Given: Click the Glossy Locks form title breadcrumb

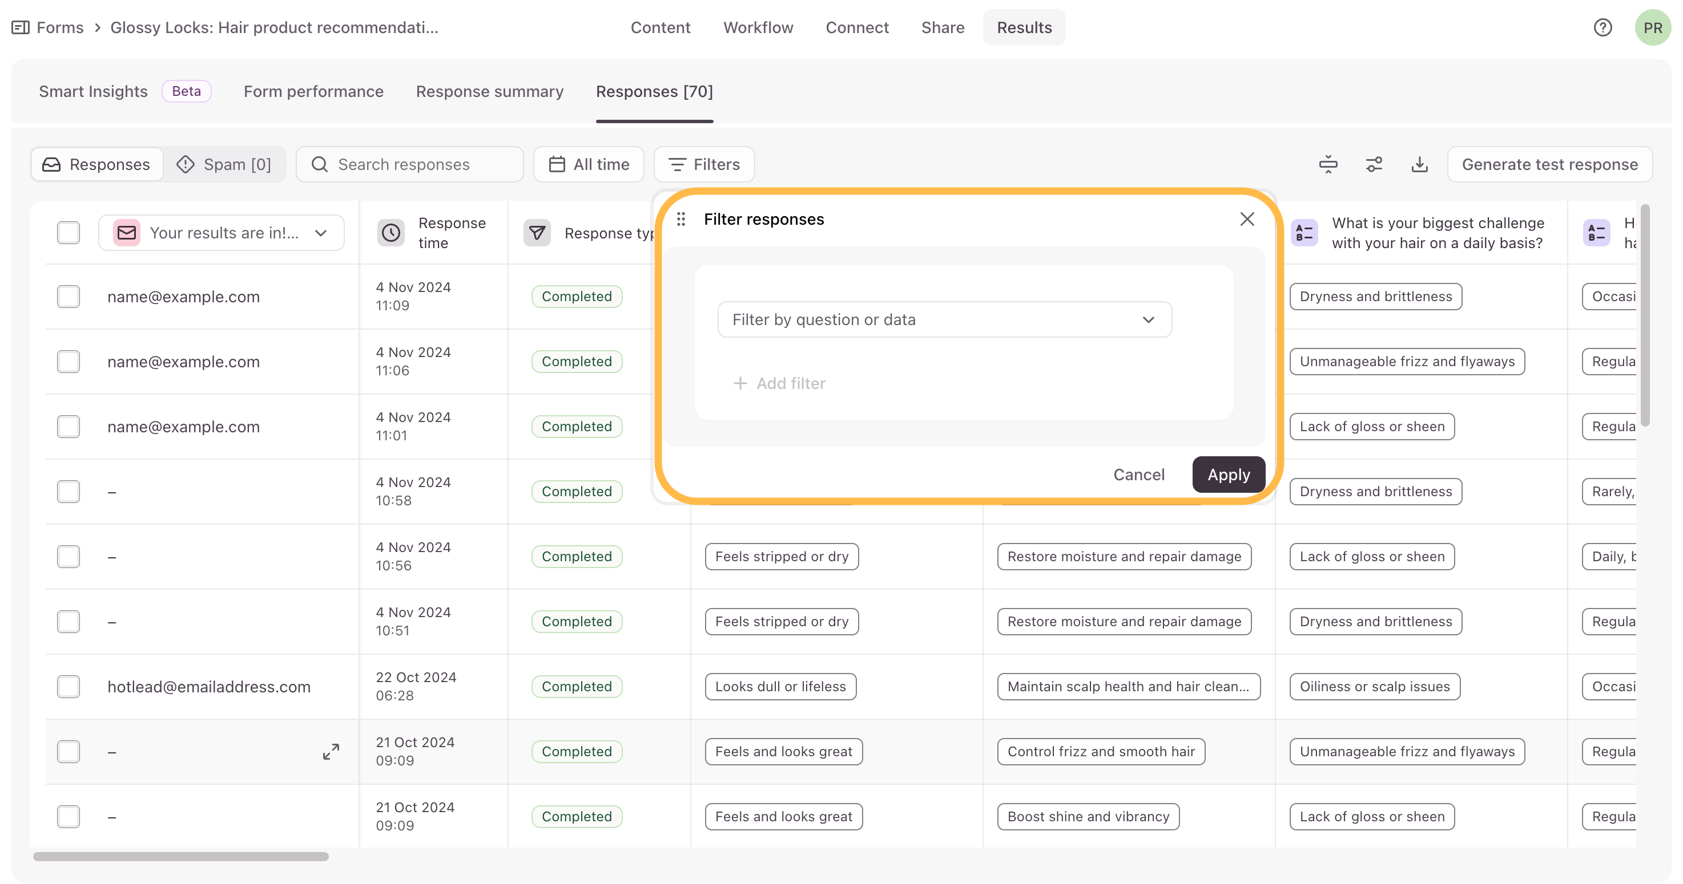Looking at the screenshot, I should point(275,27).
